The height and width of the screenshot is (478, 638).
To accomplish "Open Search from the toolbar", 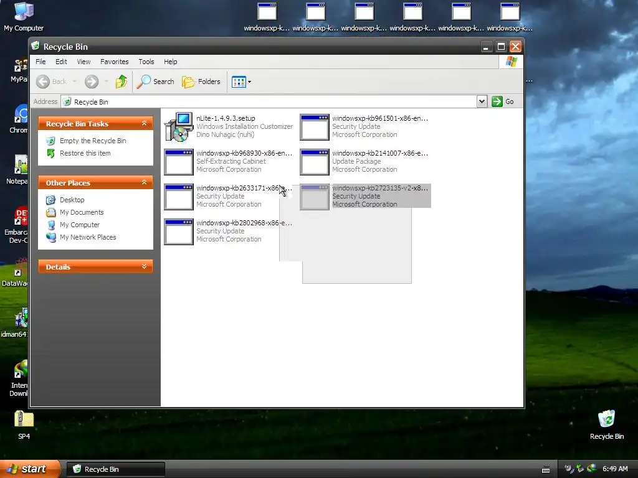I will point(155,82).
